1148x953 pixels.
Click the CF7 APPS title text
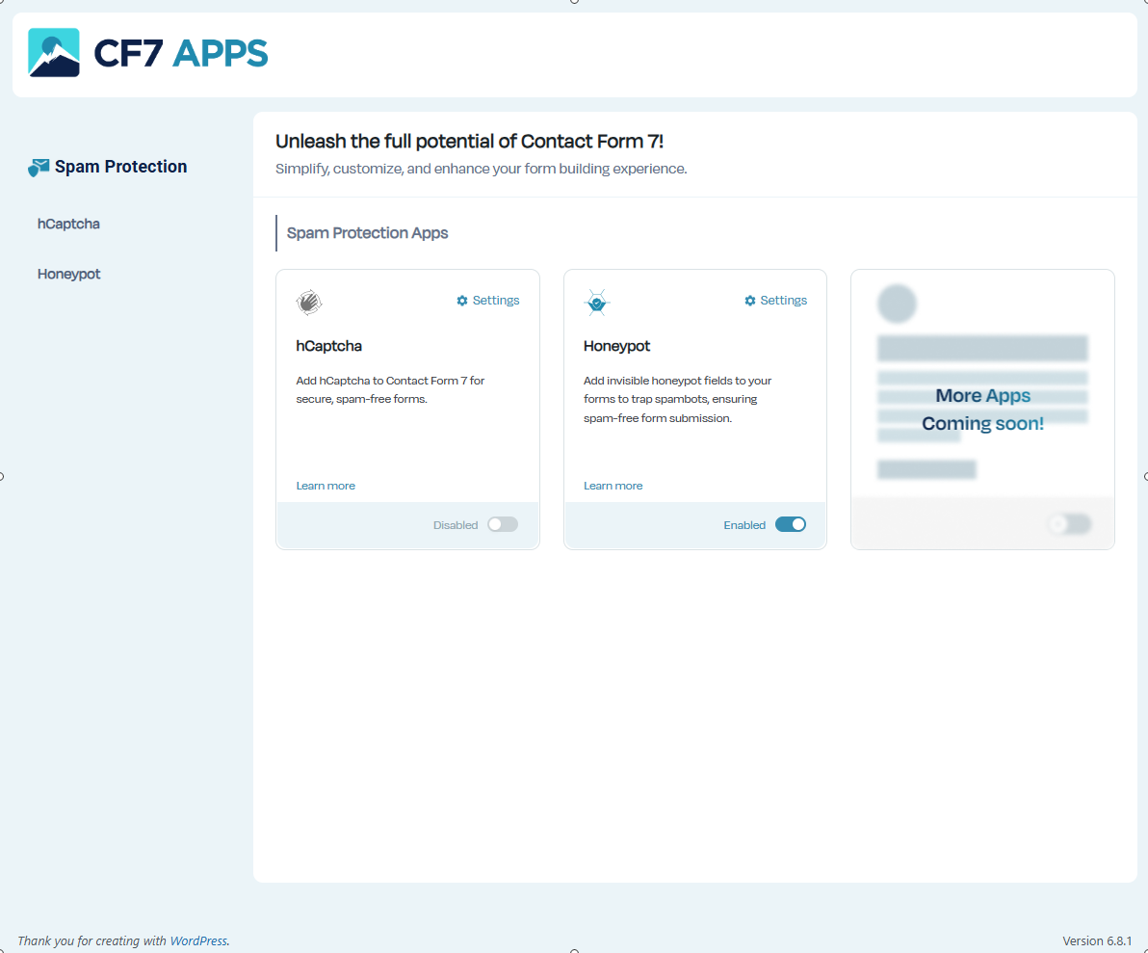click(x=180, y=53)
